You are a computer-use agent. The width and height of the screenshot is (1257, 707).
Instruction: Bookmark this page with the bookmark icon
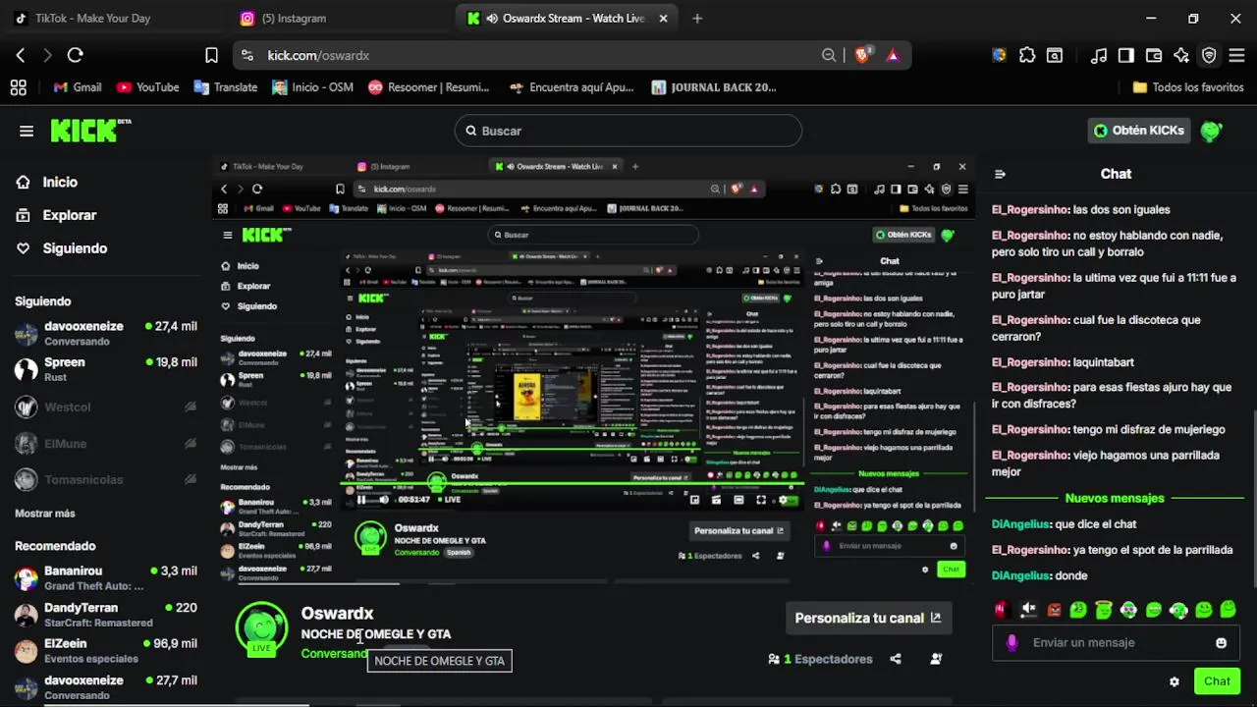click(x=211, y=56)
